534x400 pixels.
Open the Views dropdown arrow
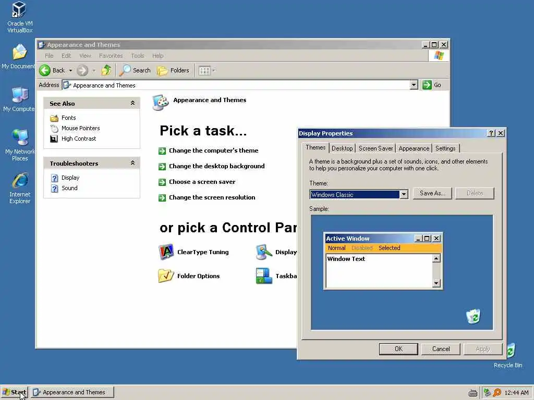point(214,71)
